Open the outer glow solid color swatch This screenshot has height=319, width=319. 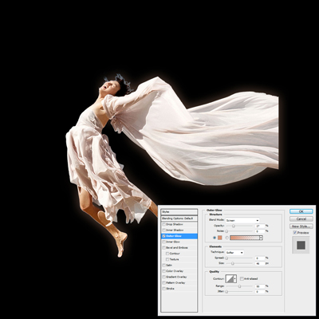tap(220, 238)
